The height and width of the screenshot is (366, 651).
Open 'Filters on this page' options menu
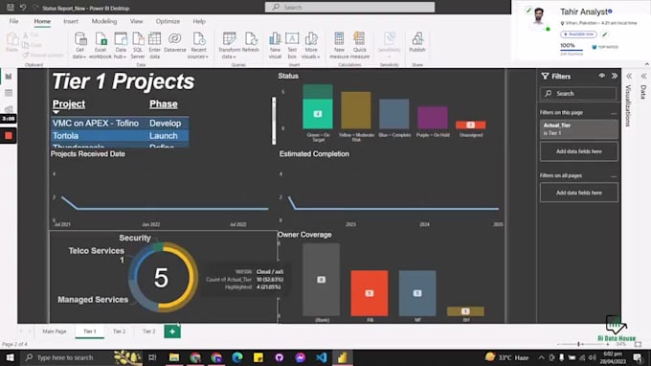(x=614, y=113)
